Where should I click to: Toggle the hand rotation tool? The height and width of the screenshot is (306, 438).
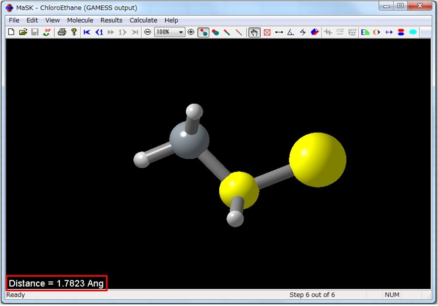tap(254, 32)
